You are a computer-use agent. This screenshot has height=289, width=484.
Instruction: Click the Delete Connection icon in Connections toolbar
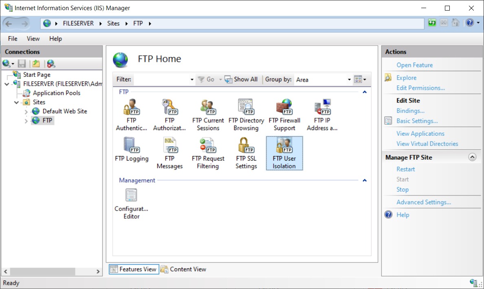coord(51,64)
